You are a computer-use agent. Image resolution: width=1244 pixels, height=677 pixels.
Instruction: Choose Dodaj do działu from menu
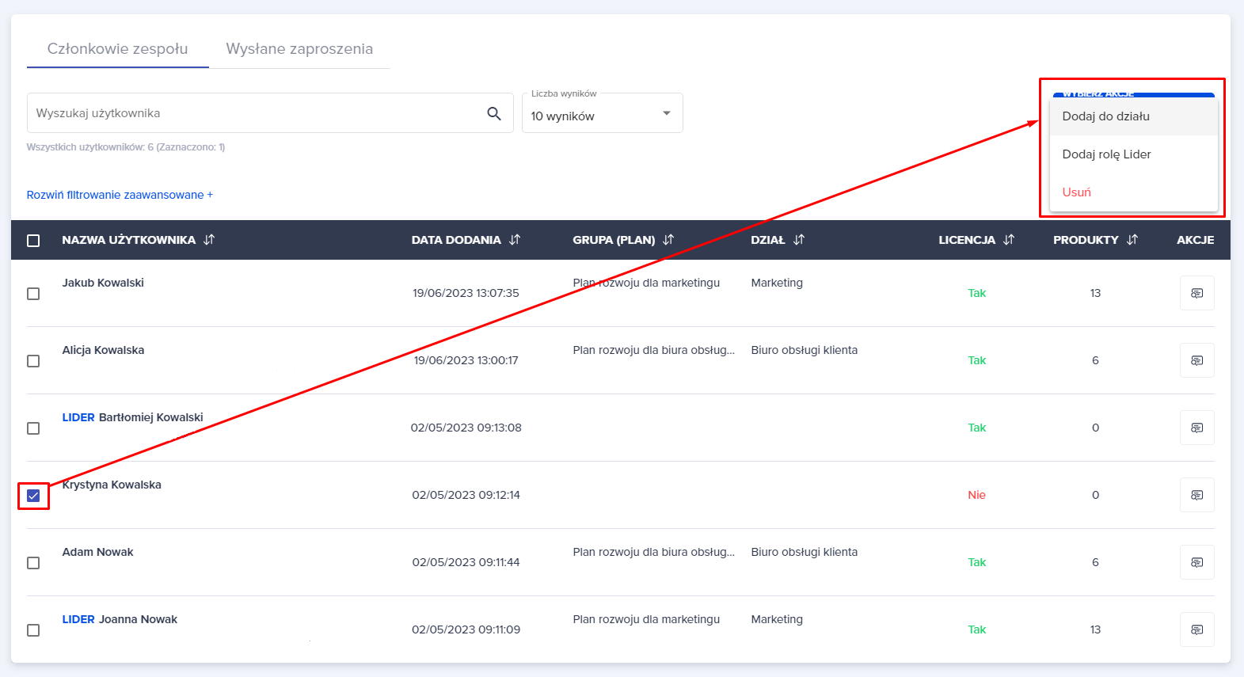(1105, 116)
